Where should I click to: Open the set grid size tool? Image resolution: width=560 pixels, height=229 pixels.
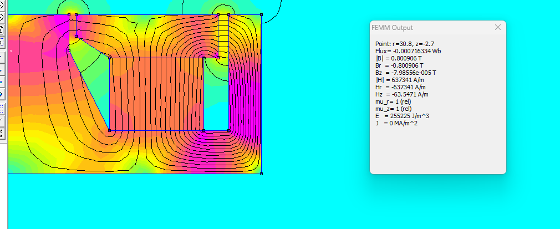coord(1,133)
